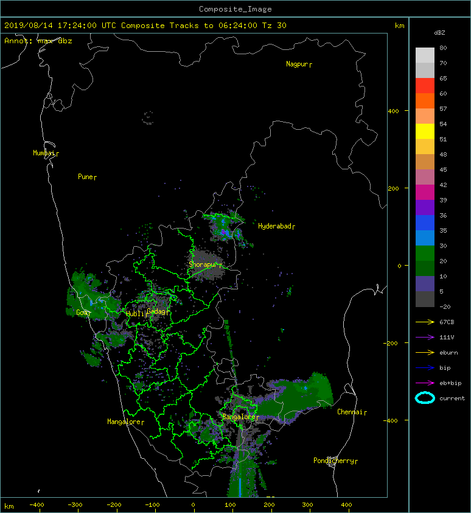Click the dBZ legend heading

pyautogui.click(x=439, y=33)
